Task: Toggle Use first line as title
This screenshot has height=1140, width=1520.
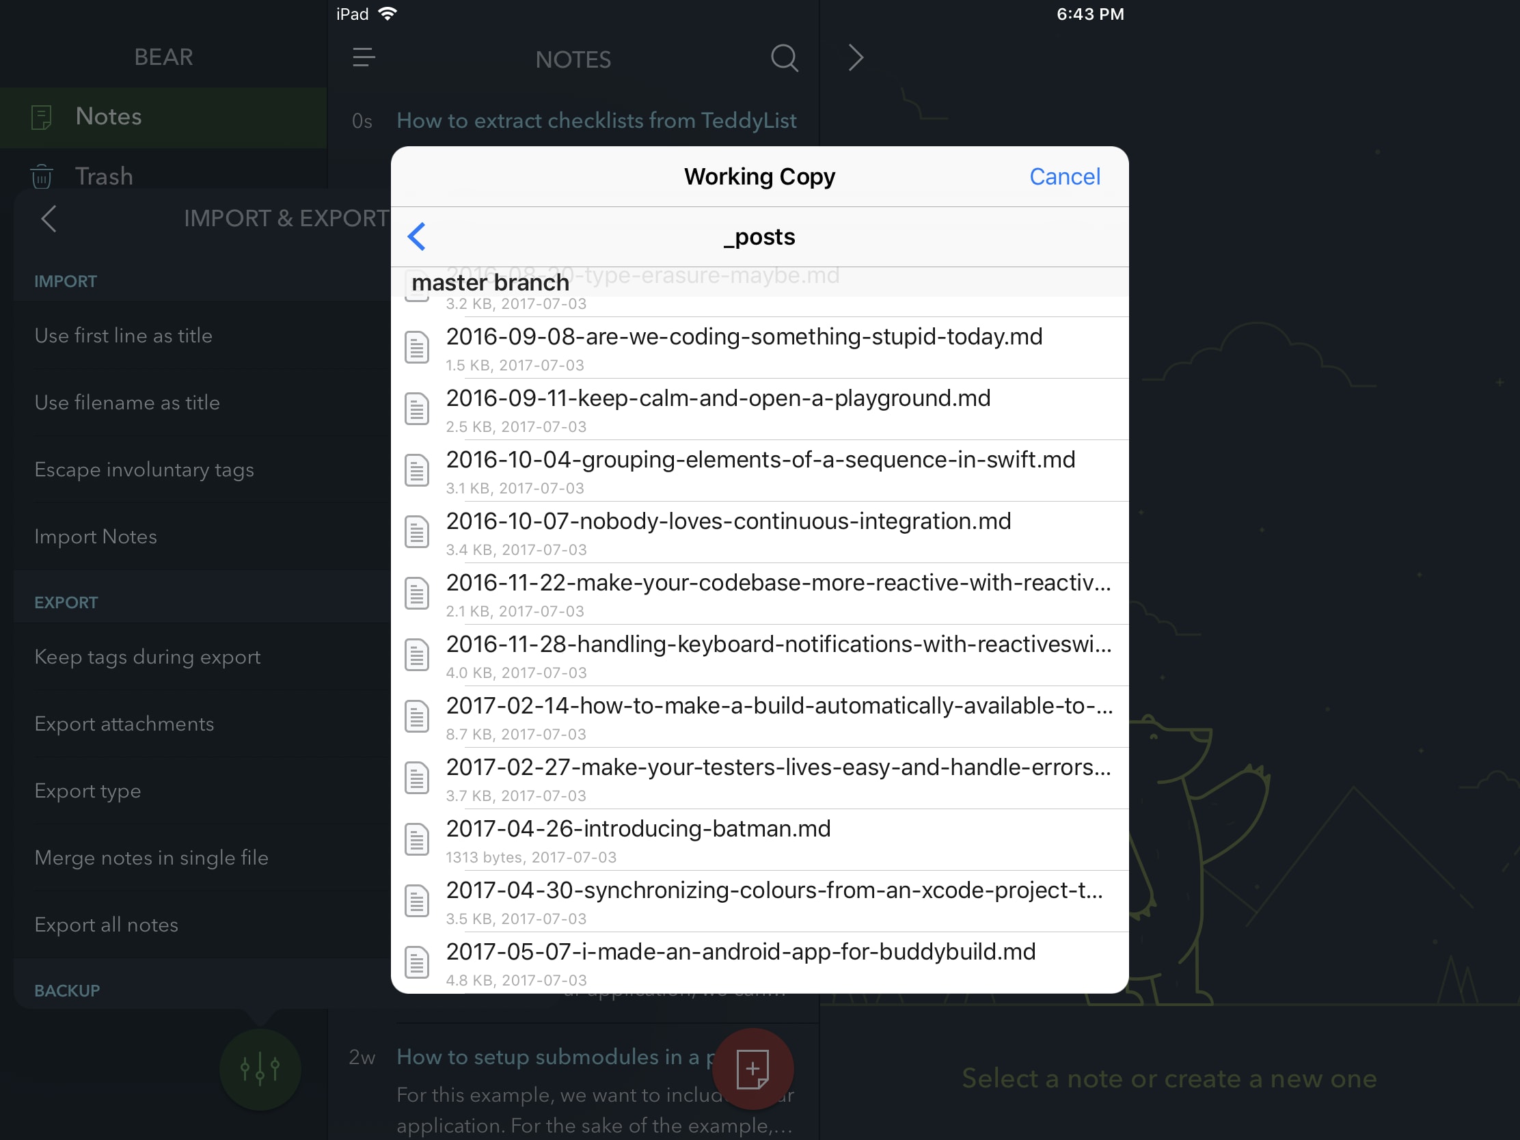Action: tap(122, 336)
